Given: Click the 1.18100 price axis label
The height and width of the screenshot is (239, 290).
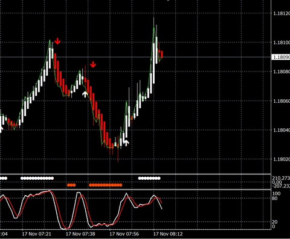Looking at the screenshot, I should coord(282,42).
